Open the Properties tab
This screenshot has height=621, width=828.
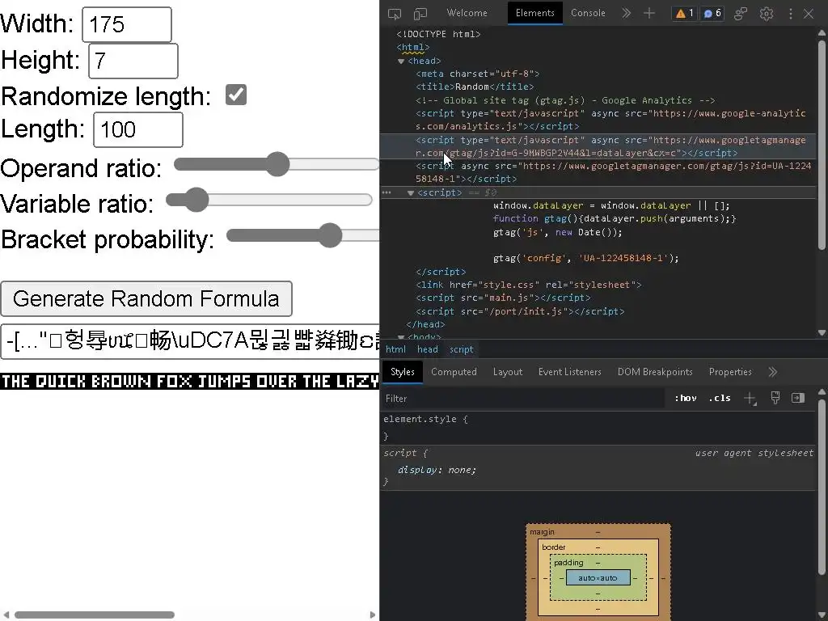click(x=730, y=372)
